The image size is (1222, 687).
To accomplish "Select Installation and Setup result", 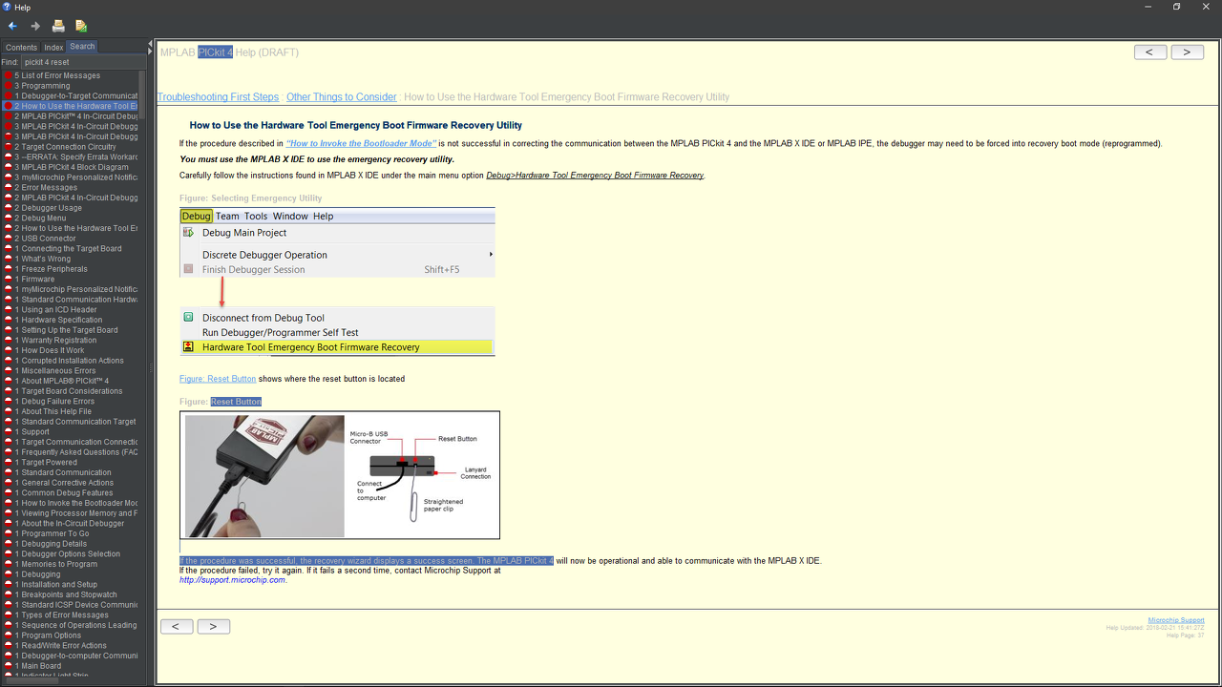I will coord(55,585).
